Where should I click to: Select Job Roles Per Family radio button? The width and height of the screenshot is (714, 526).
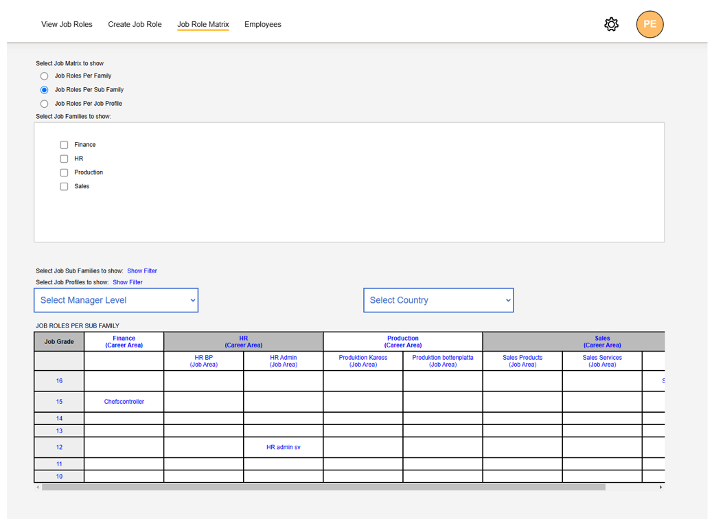[45, 76]
